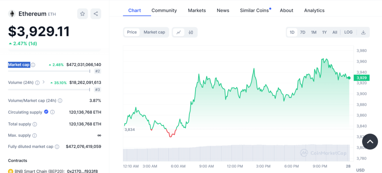Select the 7D time range
382x173 pixels.
[x=303, y=32]
